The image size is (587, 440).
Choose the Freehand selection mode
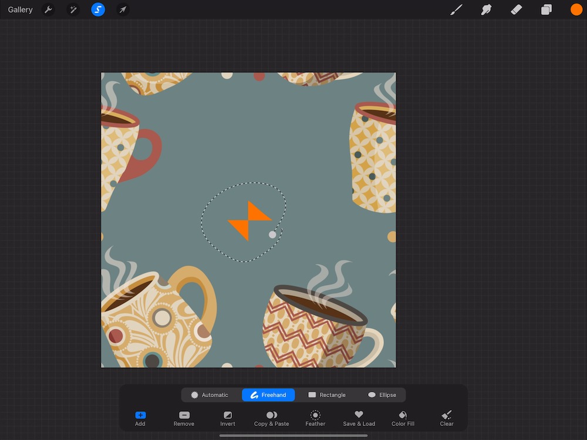point(268,395)
